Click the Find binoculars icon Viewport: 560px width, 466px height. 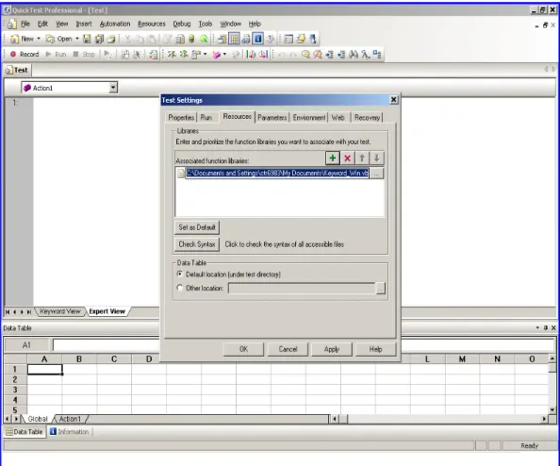(354, 55)
